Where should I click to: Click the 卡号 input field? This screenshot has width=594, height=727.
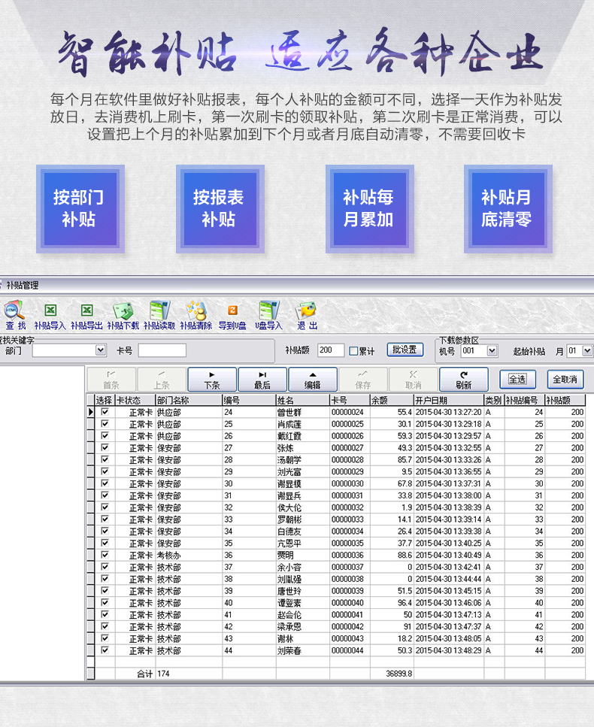162,350
